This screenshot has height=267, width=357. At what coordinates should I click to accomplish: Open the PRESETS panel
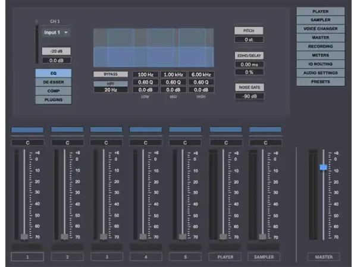(320, 82)
